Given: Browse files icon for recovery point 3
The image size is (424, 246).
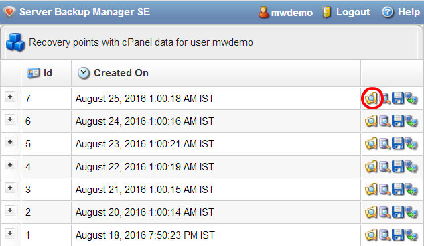Looking at the screenshot, I should [x=371, y=190].
